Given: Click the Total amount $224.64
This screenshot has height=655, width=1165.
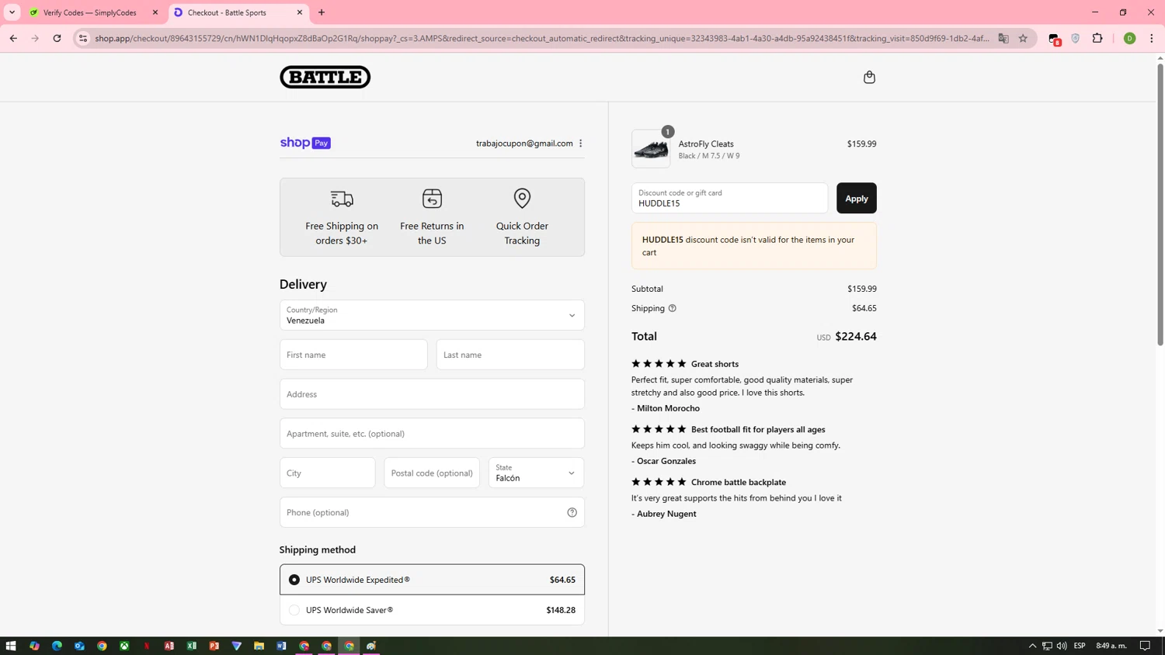Looking at the screenshot, I should 856,336.
